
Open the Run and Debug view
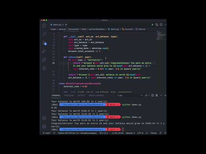click(44, 51)
